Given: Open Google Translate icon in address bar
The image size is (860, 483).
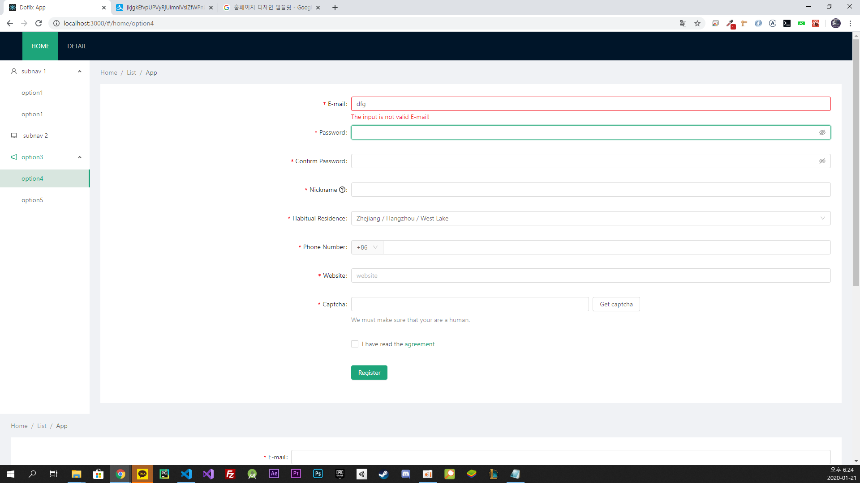Looking at the screenshot, I should pyautogui.click(x=683, y=23).
